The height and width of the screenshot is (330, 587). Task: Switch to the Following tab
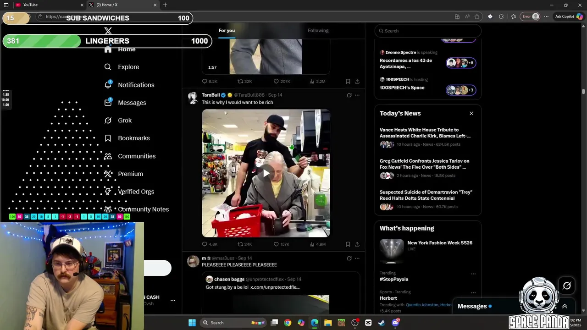pyautogui.click(x=318, y=31)
